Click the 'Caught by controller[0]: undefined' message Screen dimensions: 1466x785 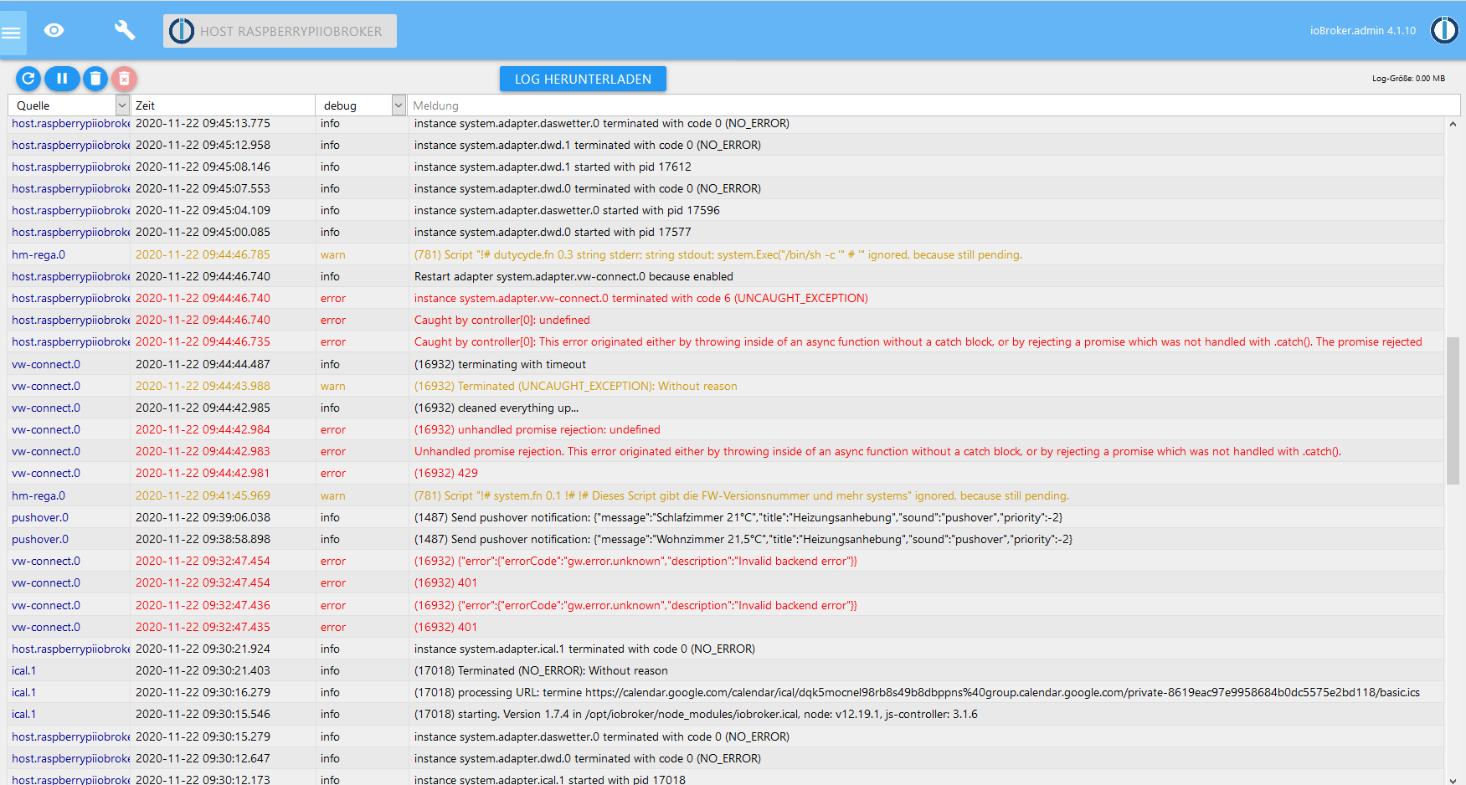click(x=502, y=320)
